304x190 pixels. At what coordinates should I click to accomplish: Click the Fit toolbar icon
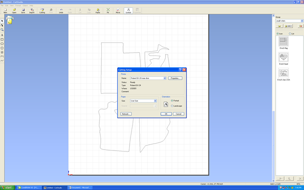coord(108,11)
